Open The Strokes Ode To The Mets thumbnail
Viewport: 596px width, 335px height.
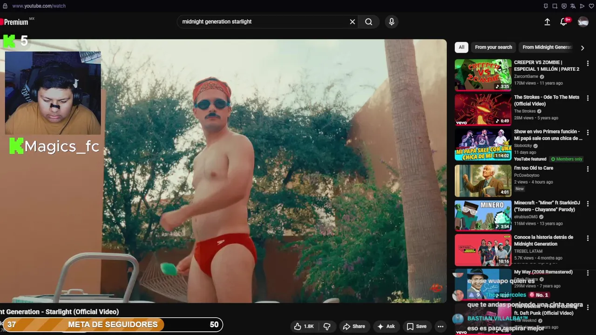(x=483, y=110)
